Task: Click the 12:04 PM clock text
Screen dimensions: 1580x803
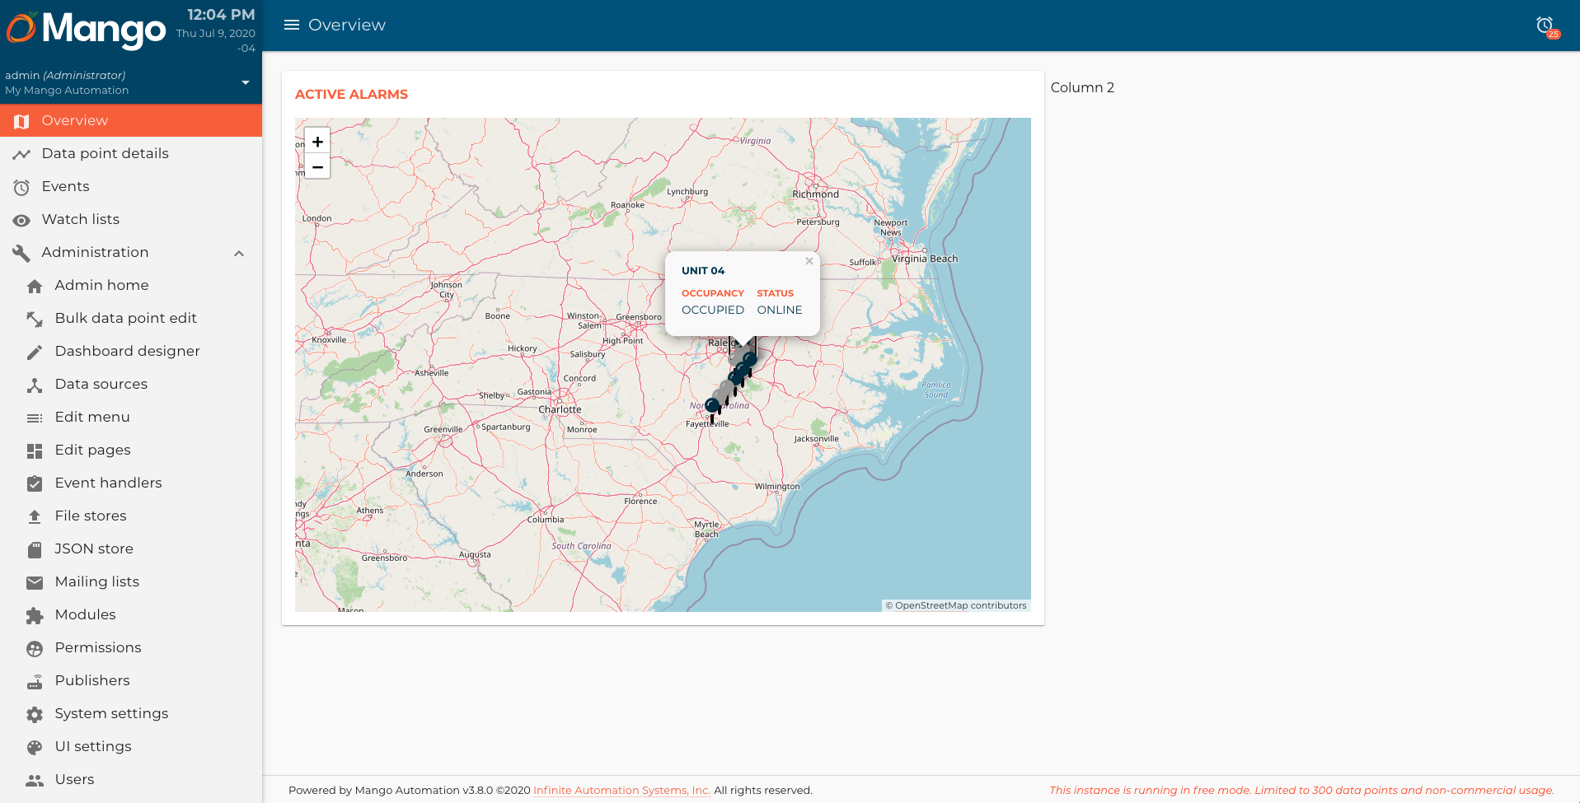Action: pyautogui.click(x=221, y=15)
